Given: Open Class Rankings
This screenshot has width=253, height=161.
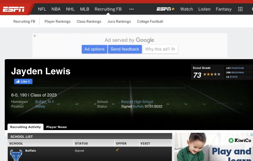Looking at the screenshot, I should click(89, 22).
